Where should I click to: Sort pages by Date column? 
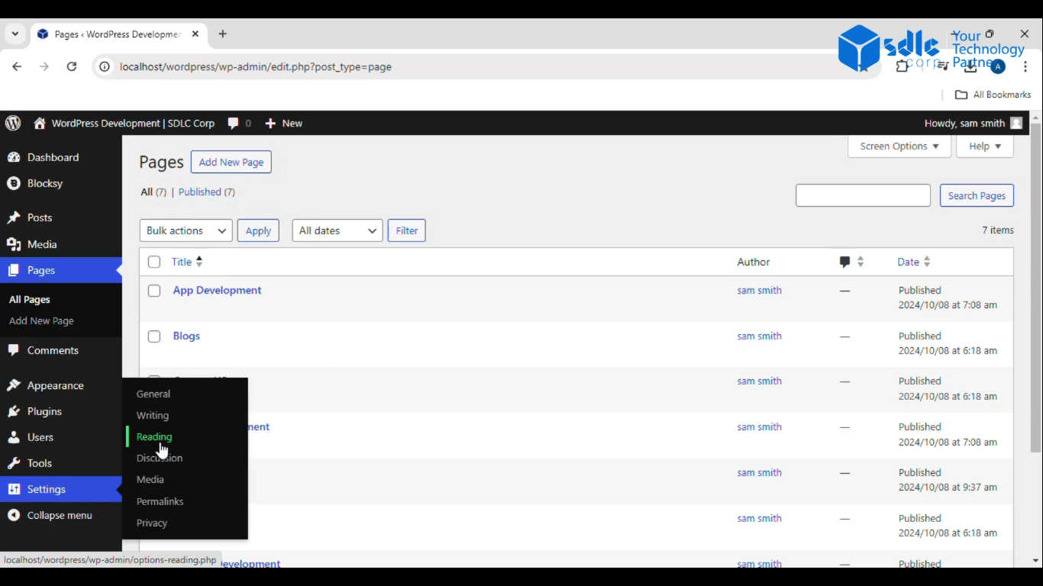tap(914, 262)
